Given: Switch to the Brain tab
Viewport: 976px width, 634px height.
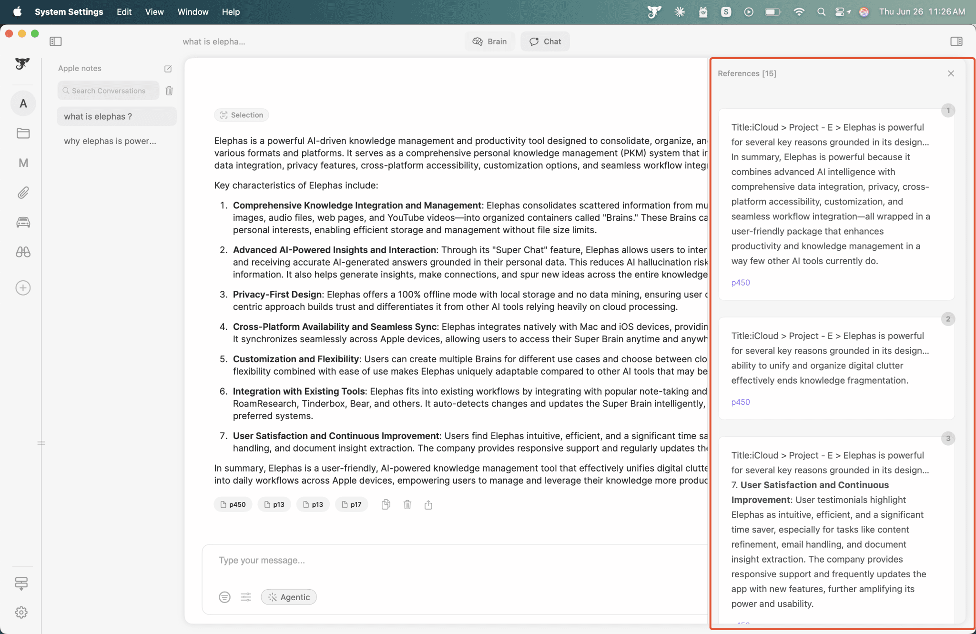Looking at the screenshot, I should [x=489, y=41].
